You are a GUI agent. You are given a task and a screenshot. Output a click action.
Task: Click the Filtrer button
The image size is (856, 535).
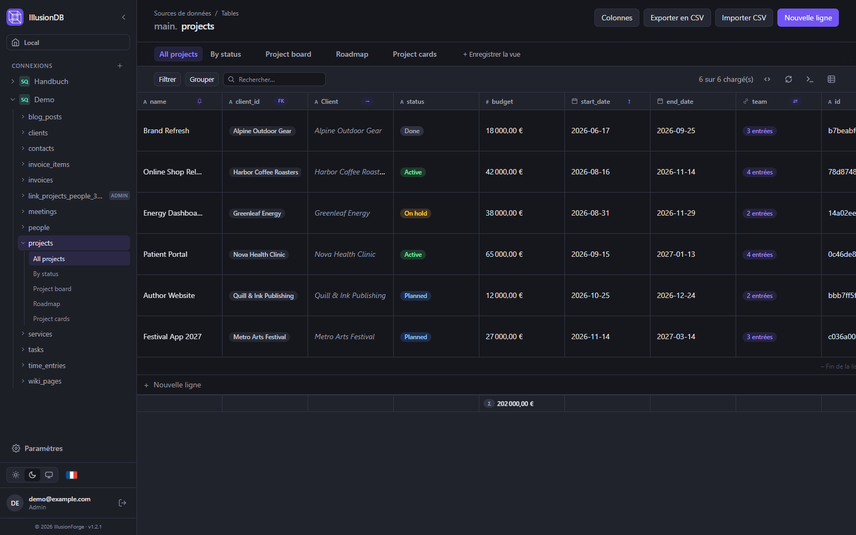point(167,79)
